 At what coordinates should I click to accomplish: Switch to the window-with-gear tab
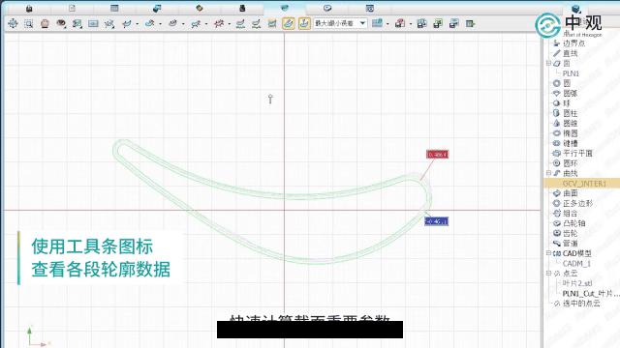(370, 8)
